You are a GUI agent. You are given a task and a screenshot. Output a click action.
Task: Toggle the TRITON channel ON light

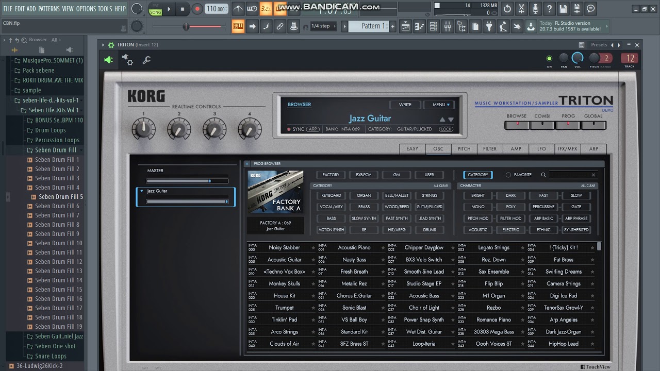click(549, 58)
